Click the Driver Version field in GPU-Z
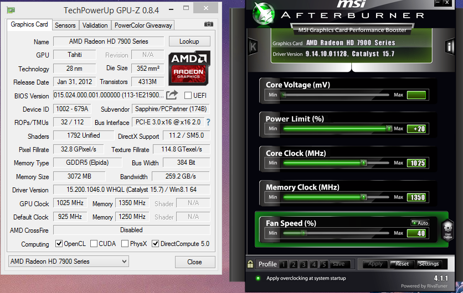This screenshot has height=293, width=463. (x=131, y=190)
